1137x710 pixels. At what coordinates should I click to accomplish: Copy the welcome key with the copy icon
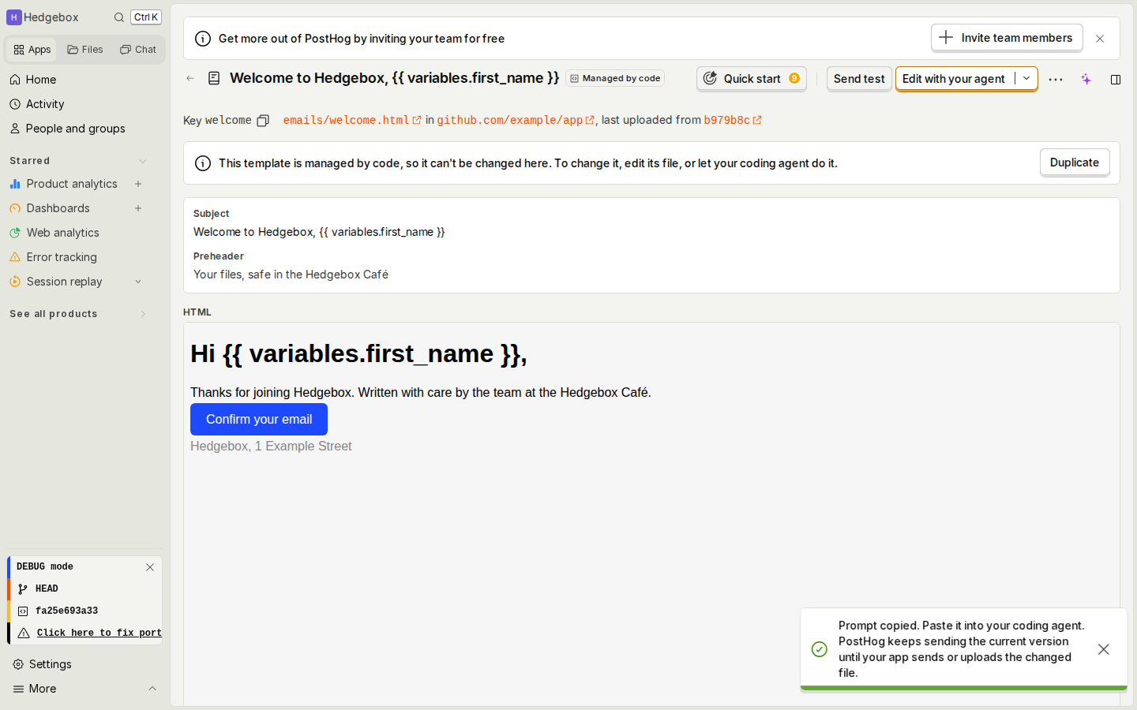(x=263, y=121)
